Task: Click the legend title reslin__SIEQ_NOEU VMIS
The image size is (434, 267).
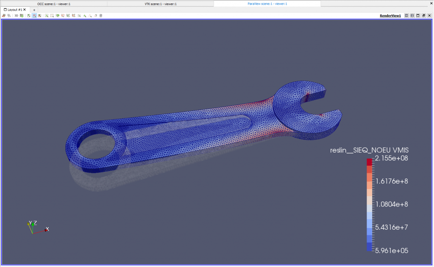Action: [x=369, y=150]
